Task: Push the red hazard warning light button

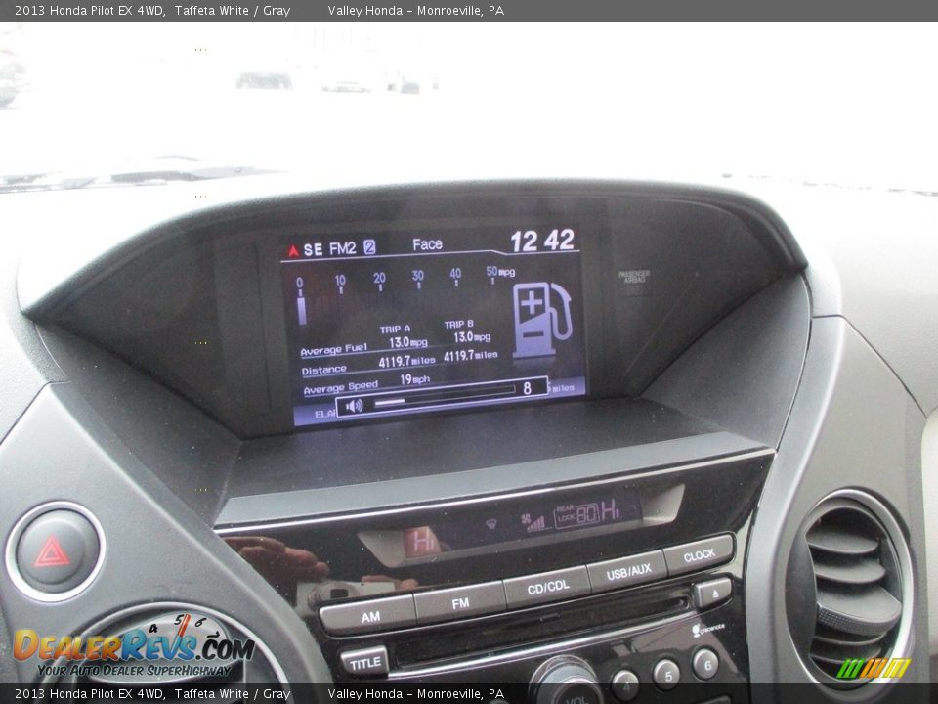Action: tap(55, 551)
